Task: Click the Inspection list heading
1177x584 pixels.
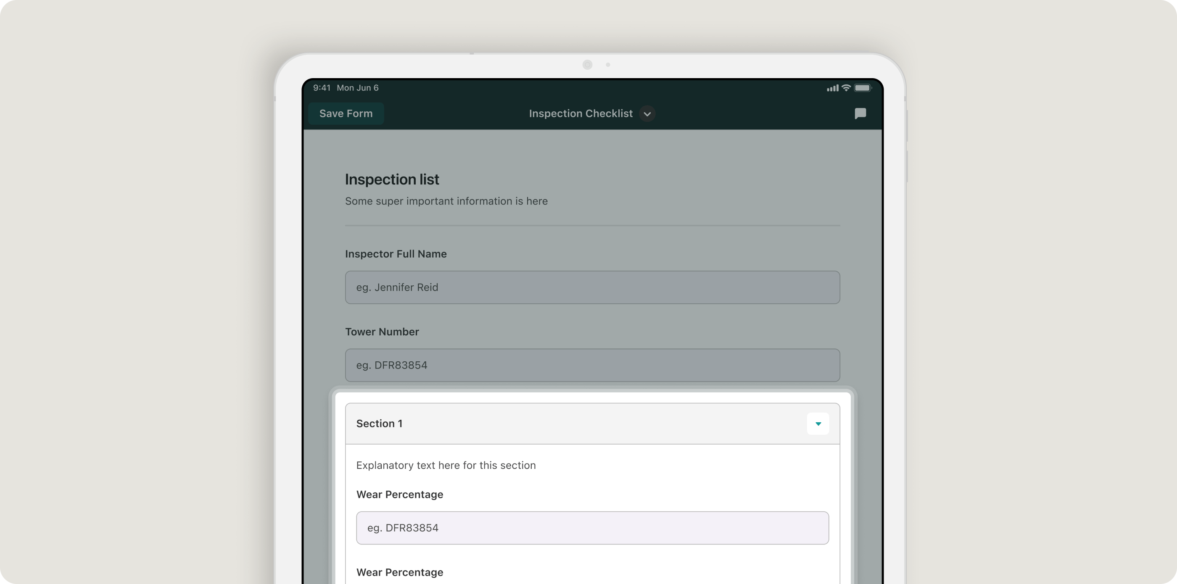Action: (x=392, y=179)
